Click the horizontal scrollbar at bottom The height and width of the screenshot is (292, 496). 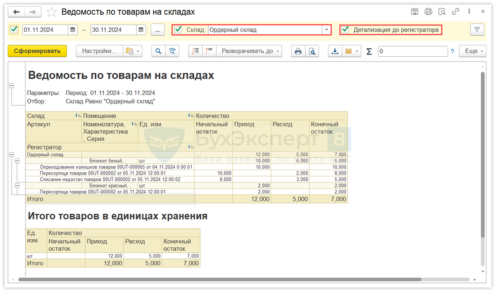pos(219,279)
